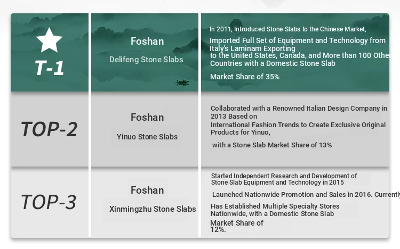Click the 'In 2011, Introduced Stone Slabs' line
Image resolution: width=400 pixels, height=249 pixels.
tap(287, 29)
